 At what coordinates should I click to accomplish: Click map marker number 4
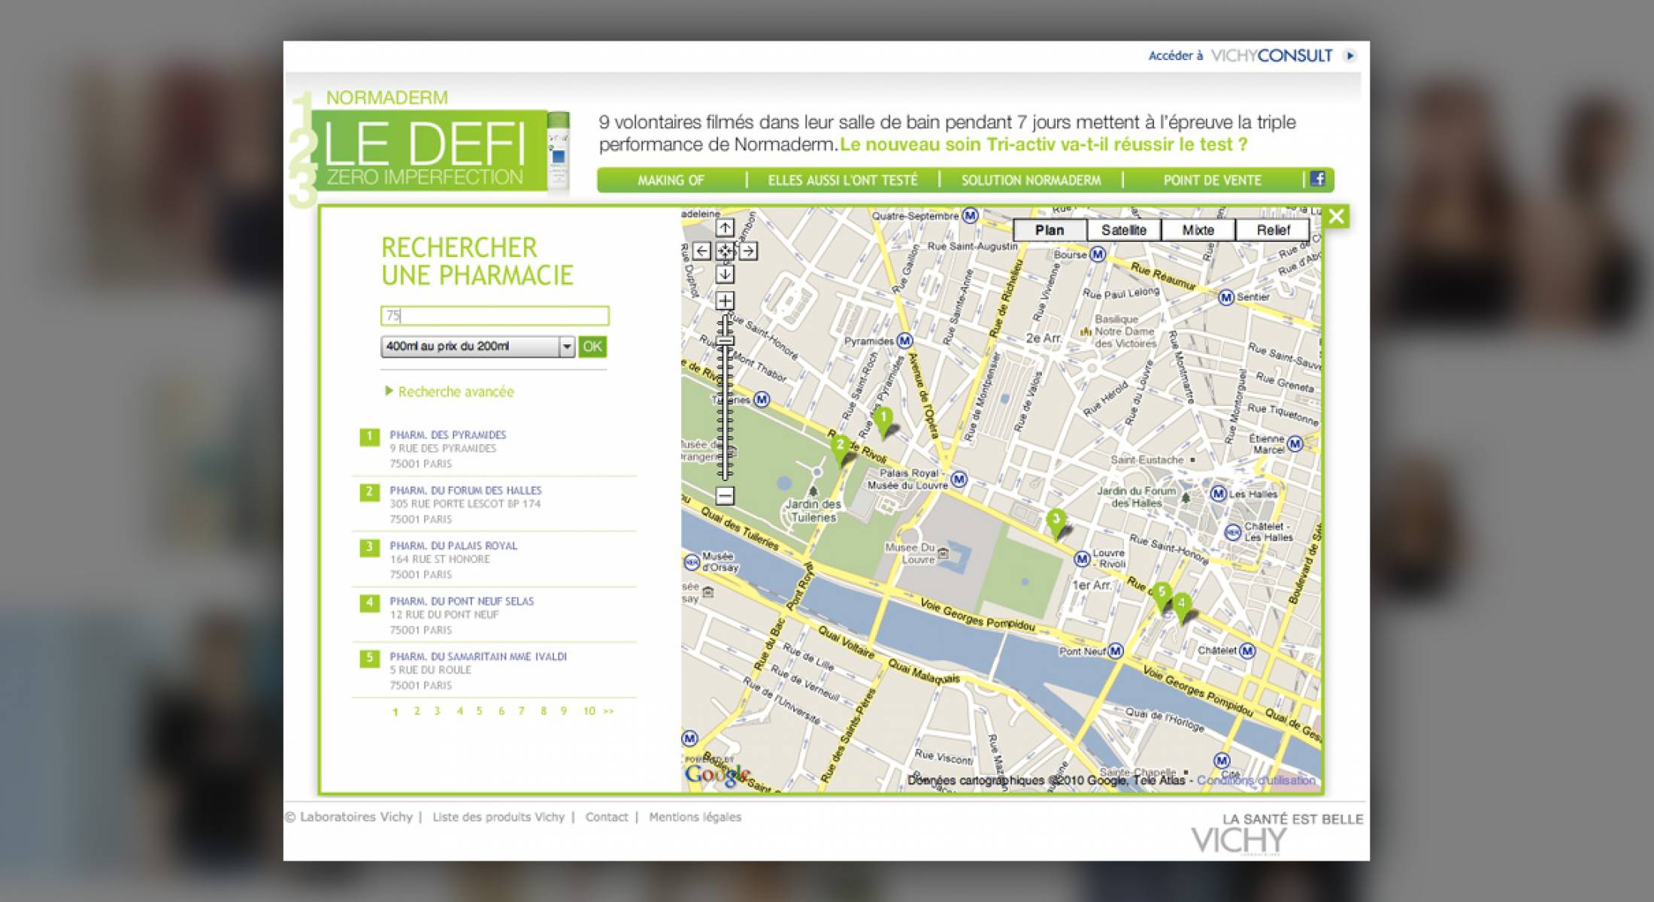1182,607
